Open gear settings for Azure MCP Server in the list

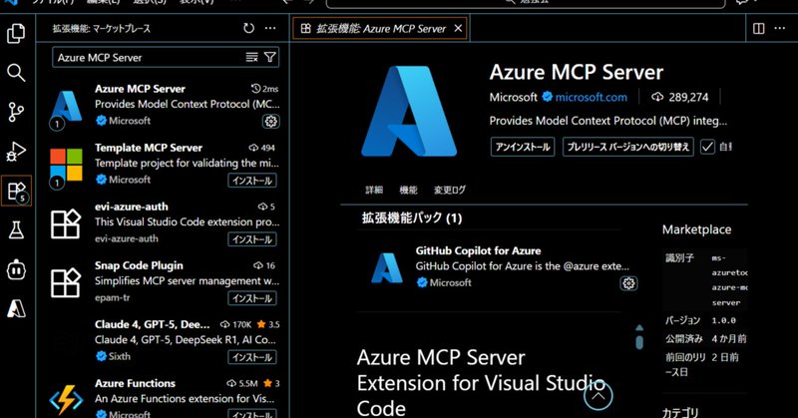pos(270,121)
